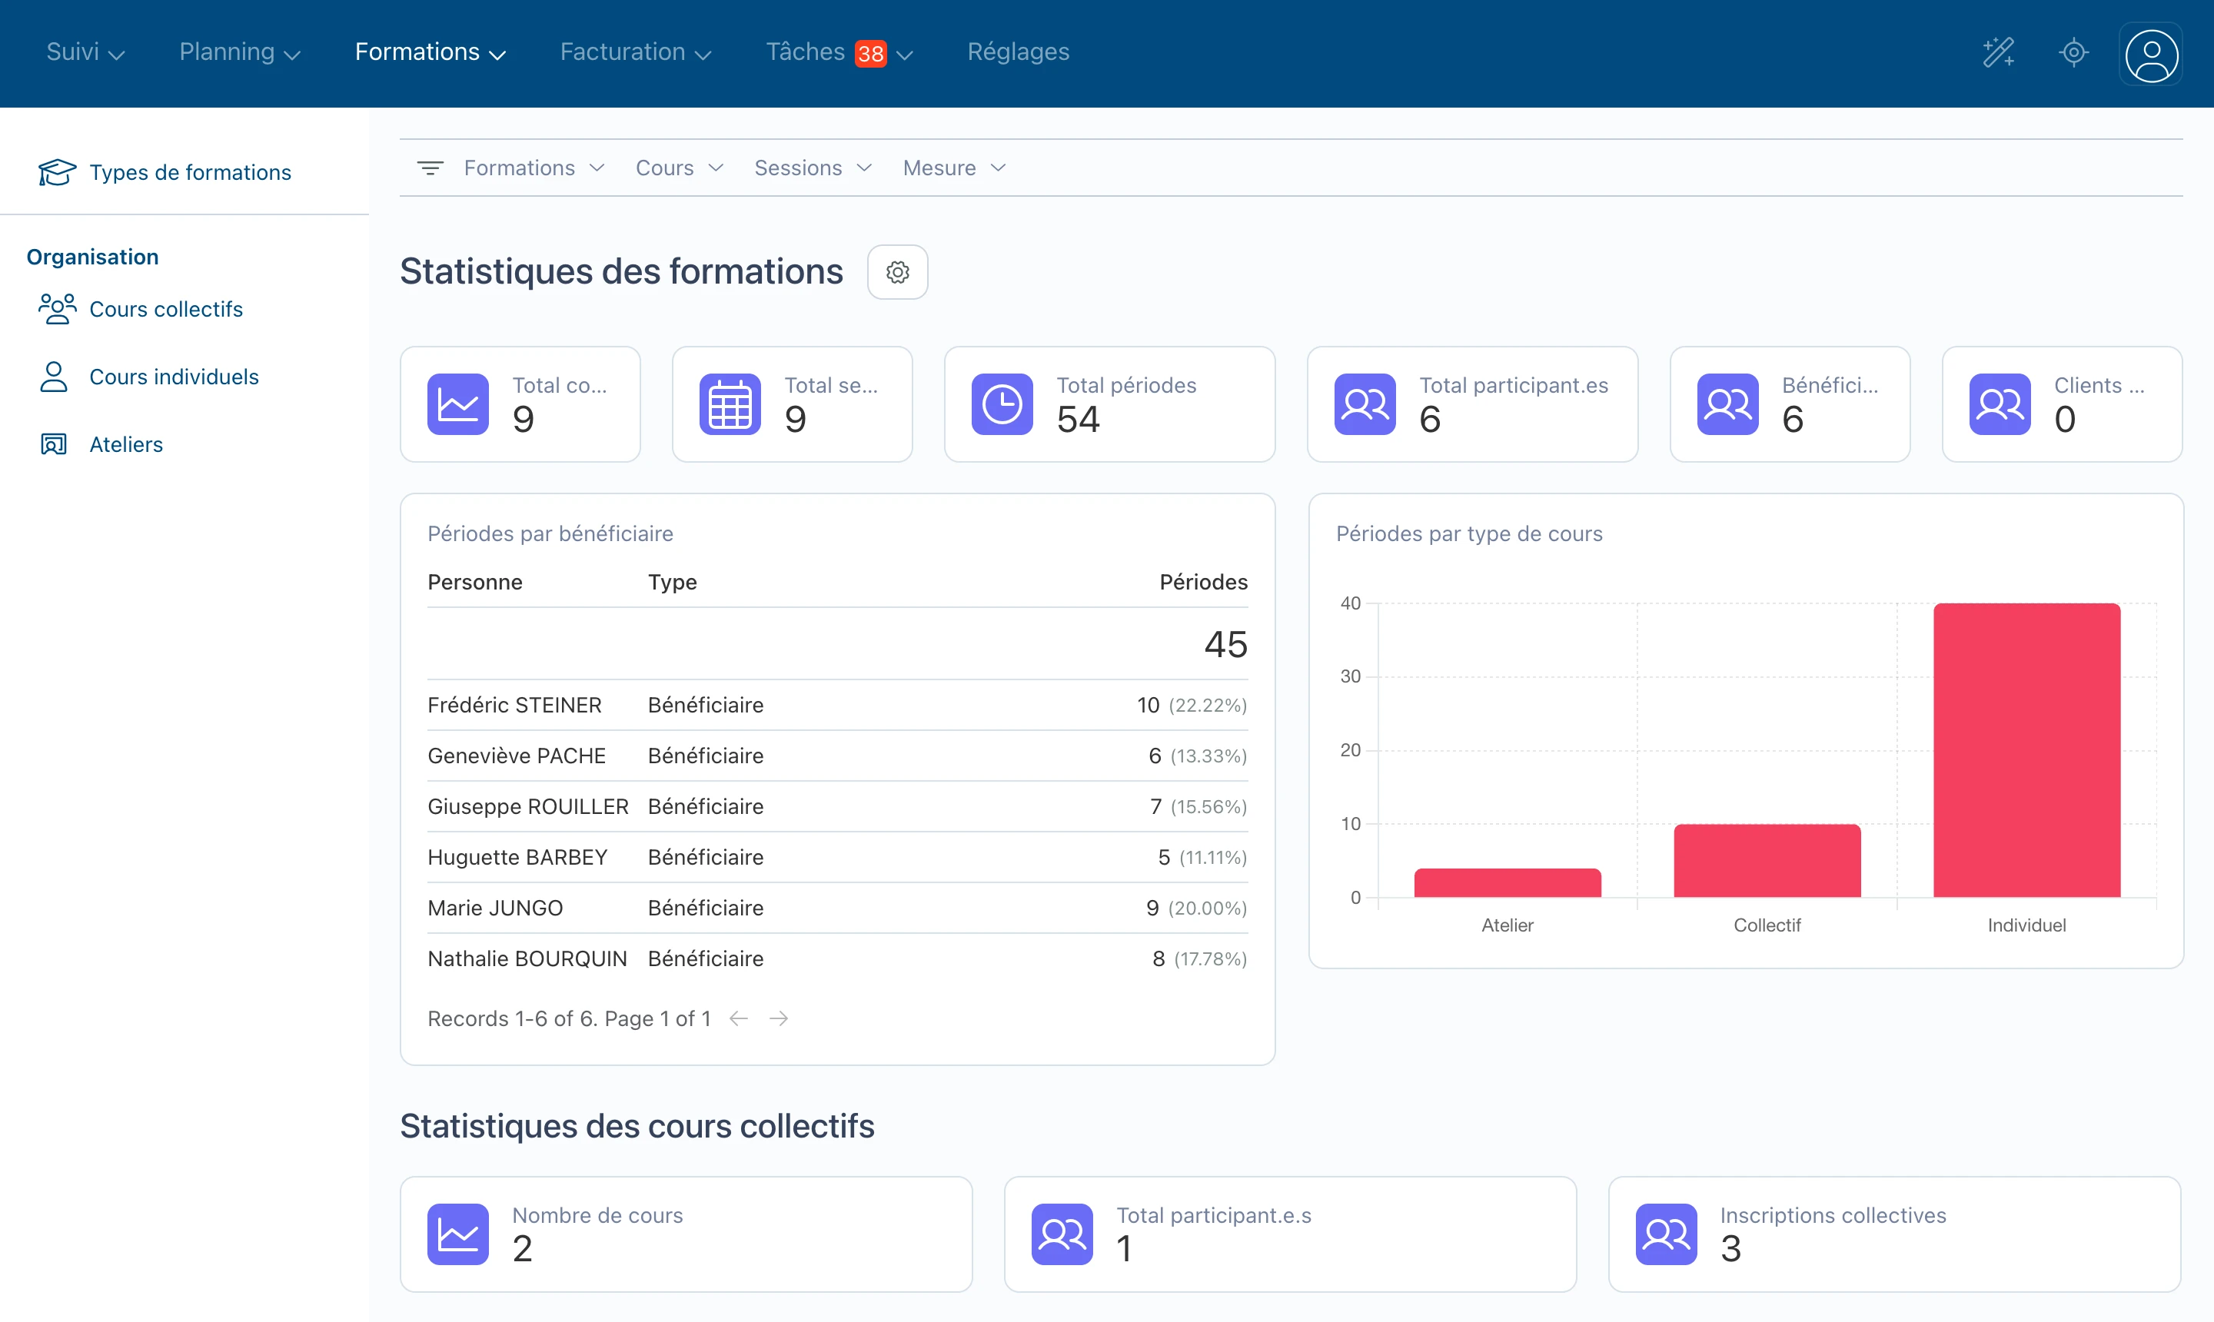Click the Total périodes clock icon
The width and height of the screenshot is (2214, 1322).
[1002, 404]
